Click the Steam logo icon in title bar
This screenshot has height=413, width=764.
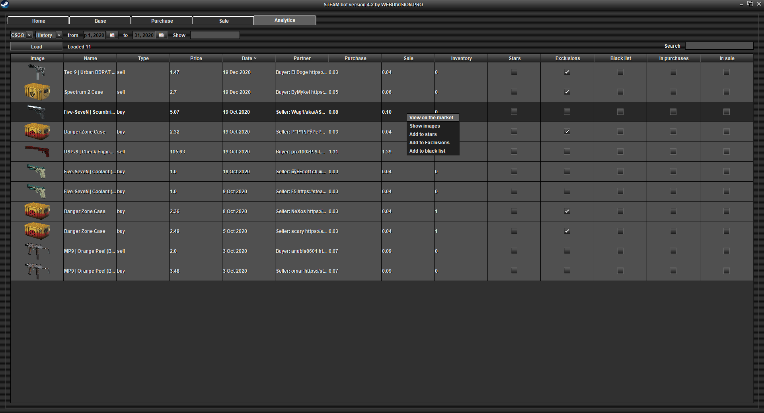5,4
